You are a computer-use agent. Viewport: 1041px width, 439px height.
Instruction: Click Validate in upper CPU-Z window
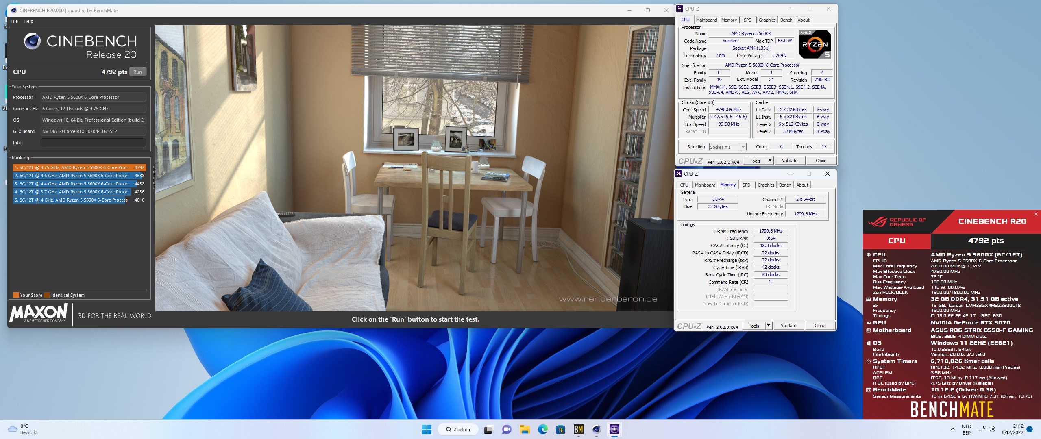[790, 161]
